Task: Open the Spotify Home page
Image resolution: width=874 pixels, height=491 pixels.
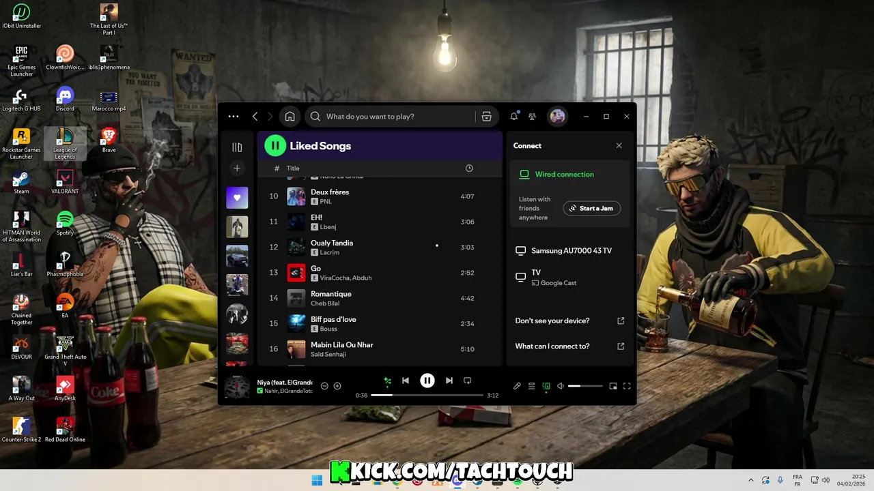Action: 290,117
